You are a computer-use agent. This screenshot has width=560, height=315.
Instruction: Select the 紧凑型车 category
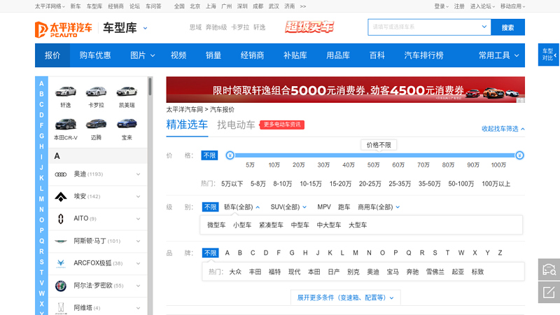point(271,225)
